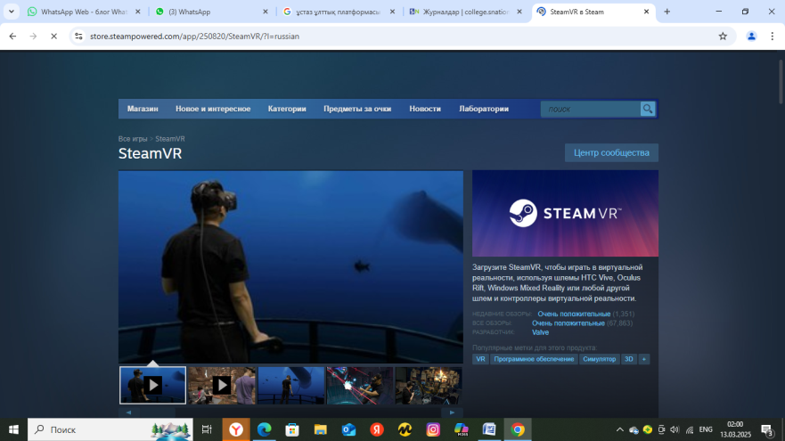Click the taskbar Поиск search box
This screenshot has width=785, height=441.
tap(110, 429)
